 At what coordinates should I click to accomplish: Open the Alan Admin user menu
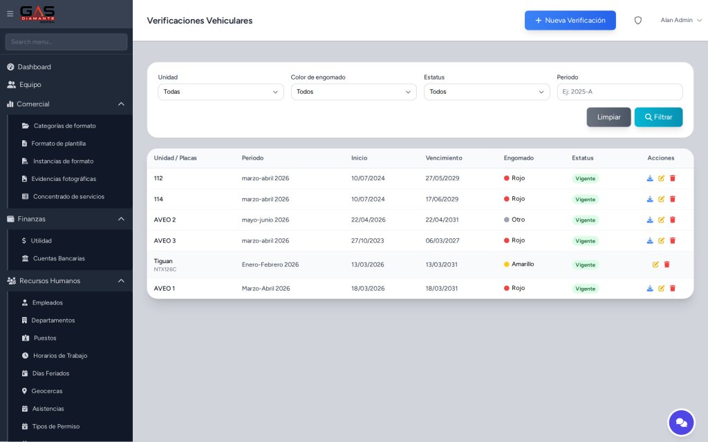point(681,20)
